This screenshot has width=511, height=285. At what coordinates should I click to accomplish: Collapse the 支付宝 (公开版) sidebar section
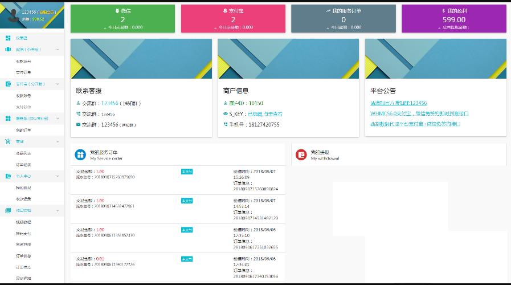click(x=58, y=84)
